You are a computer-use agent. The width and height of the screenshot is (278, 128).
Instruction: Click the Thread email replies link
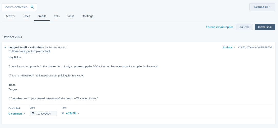220,27
